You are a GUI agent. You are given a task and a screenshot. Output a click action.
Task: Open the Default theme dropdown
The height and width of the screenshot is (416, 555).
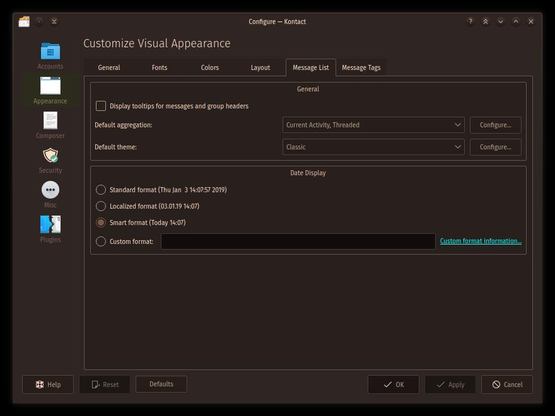pos(373,147)
